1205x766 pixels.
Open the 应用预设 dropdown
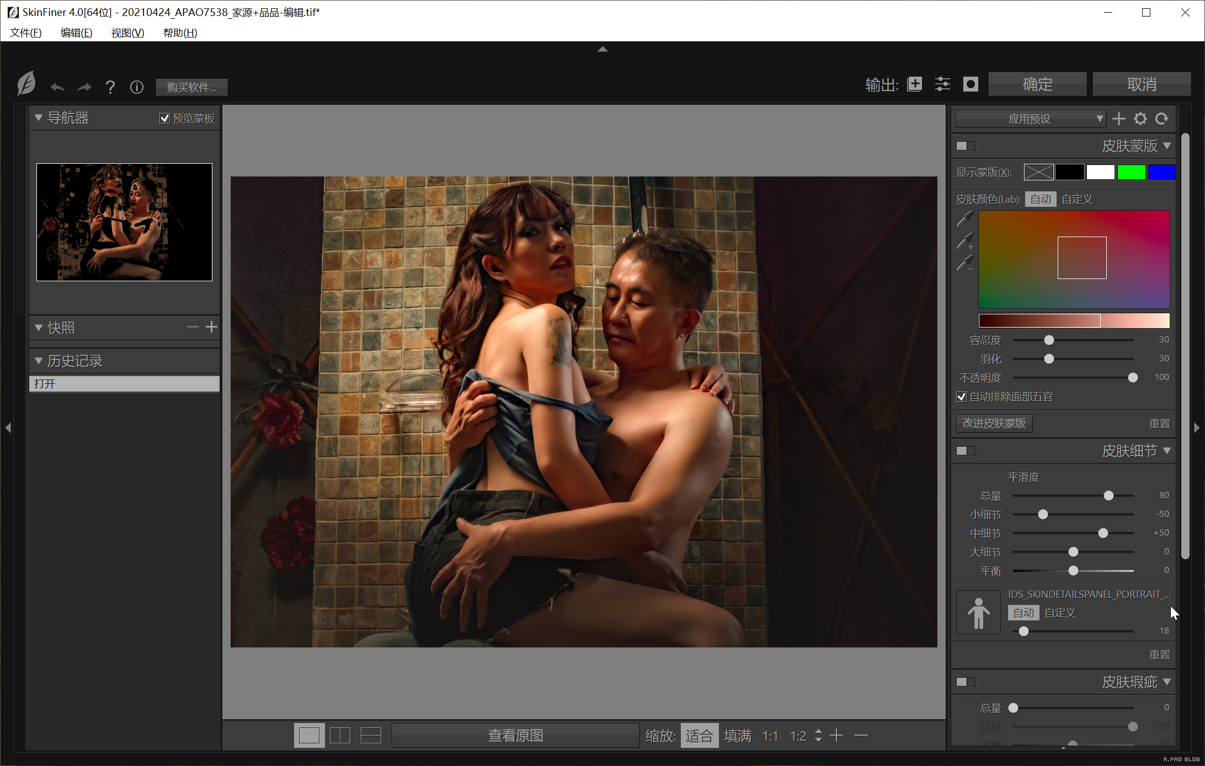click(x=1030, y=119)
